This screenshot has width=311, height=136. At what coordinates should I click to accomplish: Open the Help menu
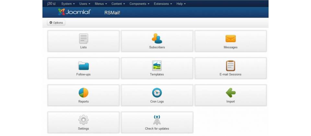point(181,4)
